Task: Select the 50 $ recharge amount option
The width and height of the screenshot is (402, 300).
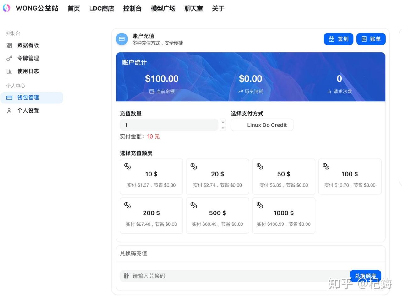Action: tap(283, 176)
